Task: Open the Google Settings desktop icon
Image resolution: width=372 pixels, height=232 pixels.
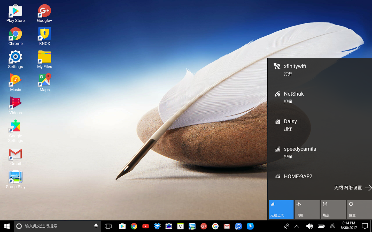Action: (16, 131)
